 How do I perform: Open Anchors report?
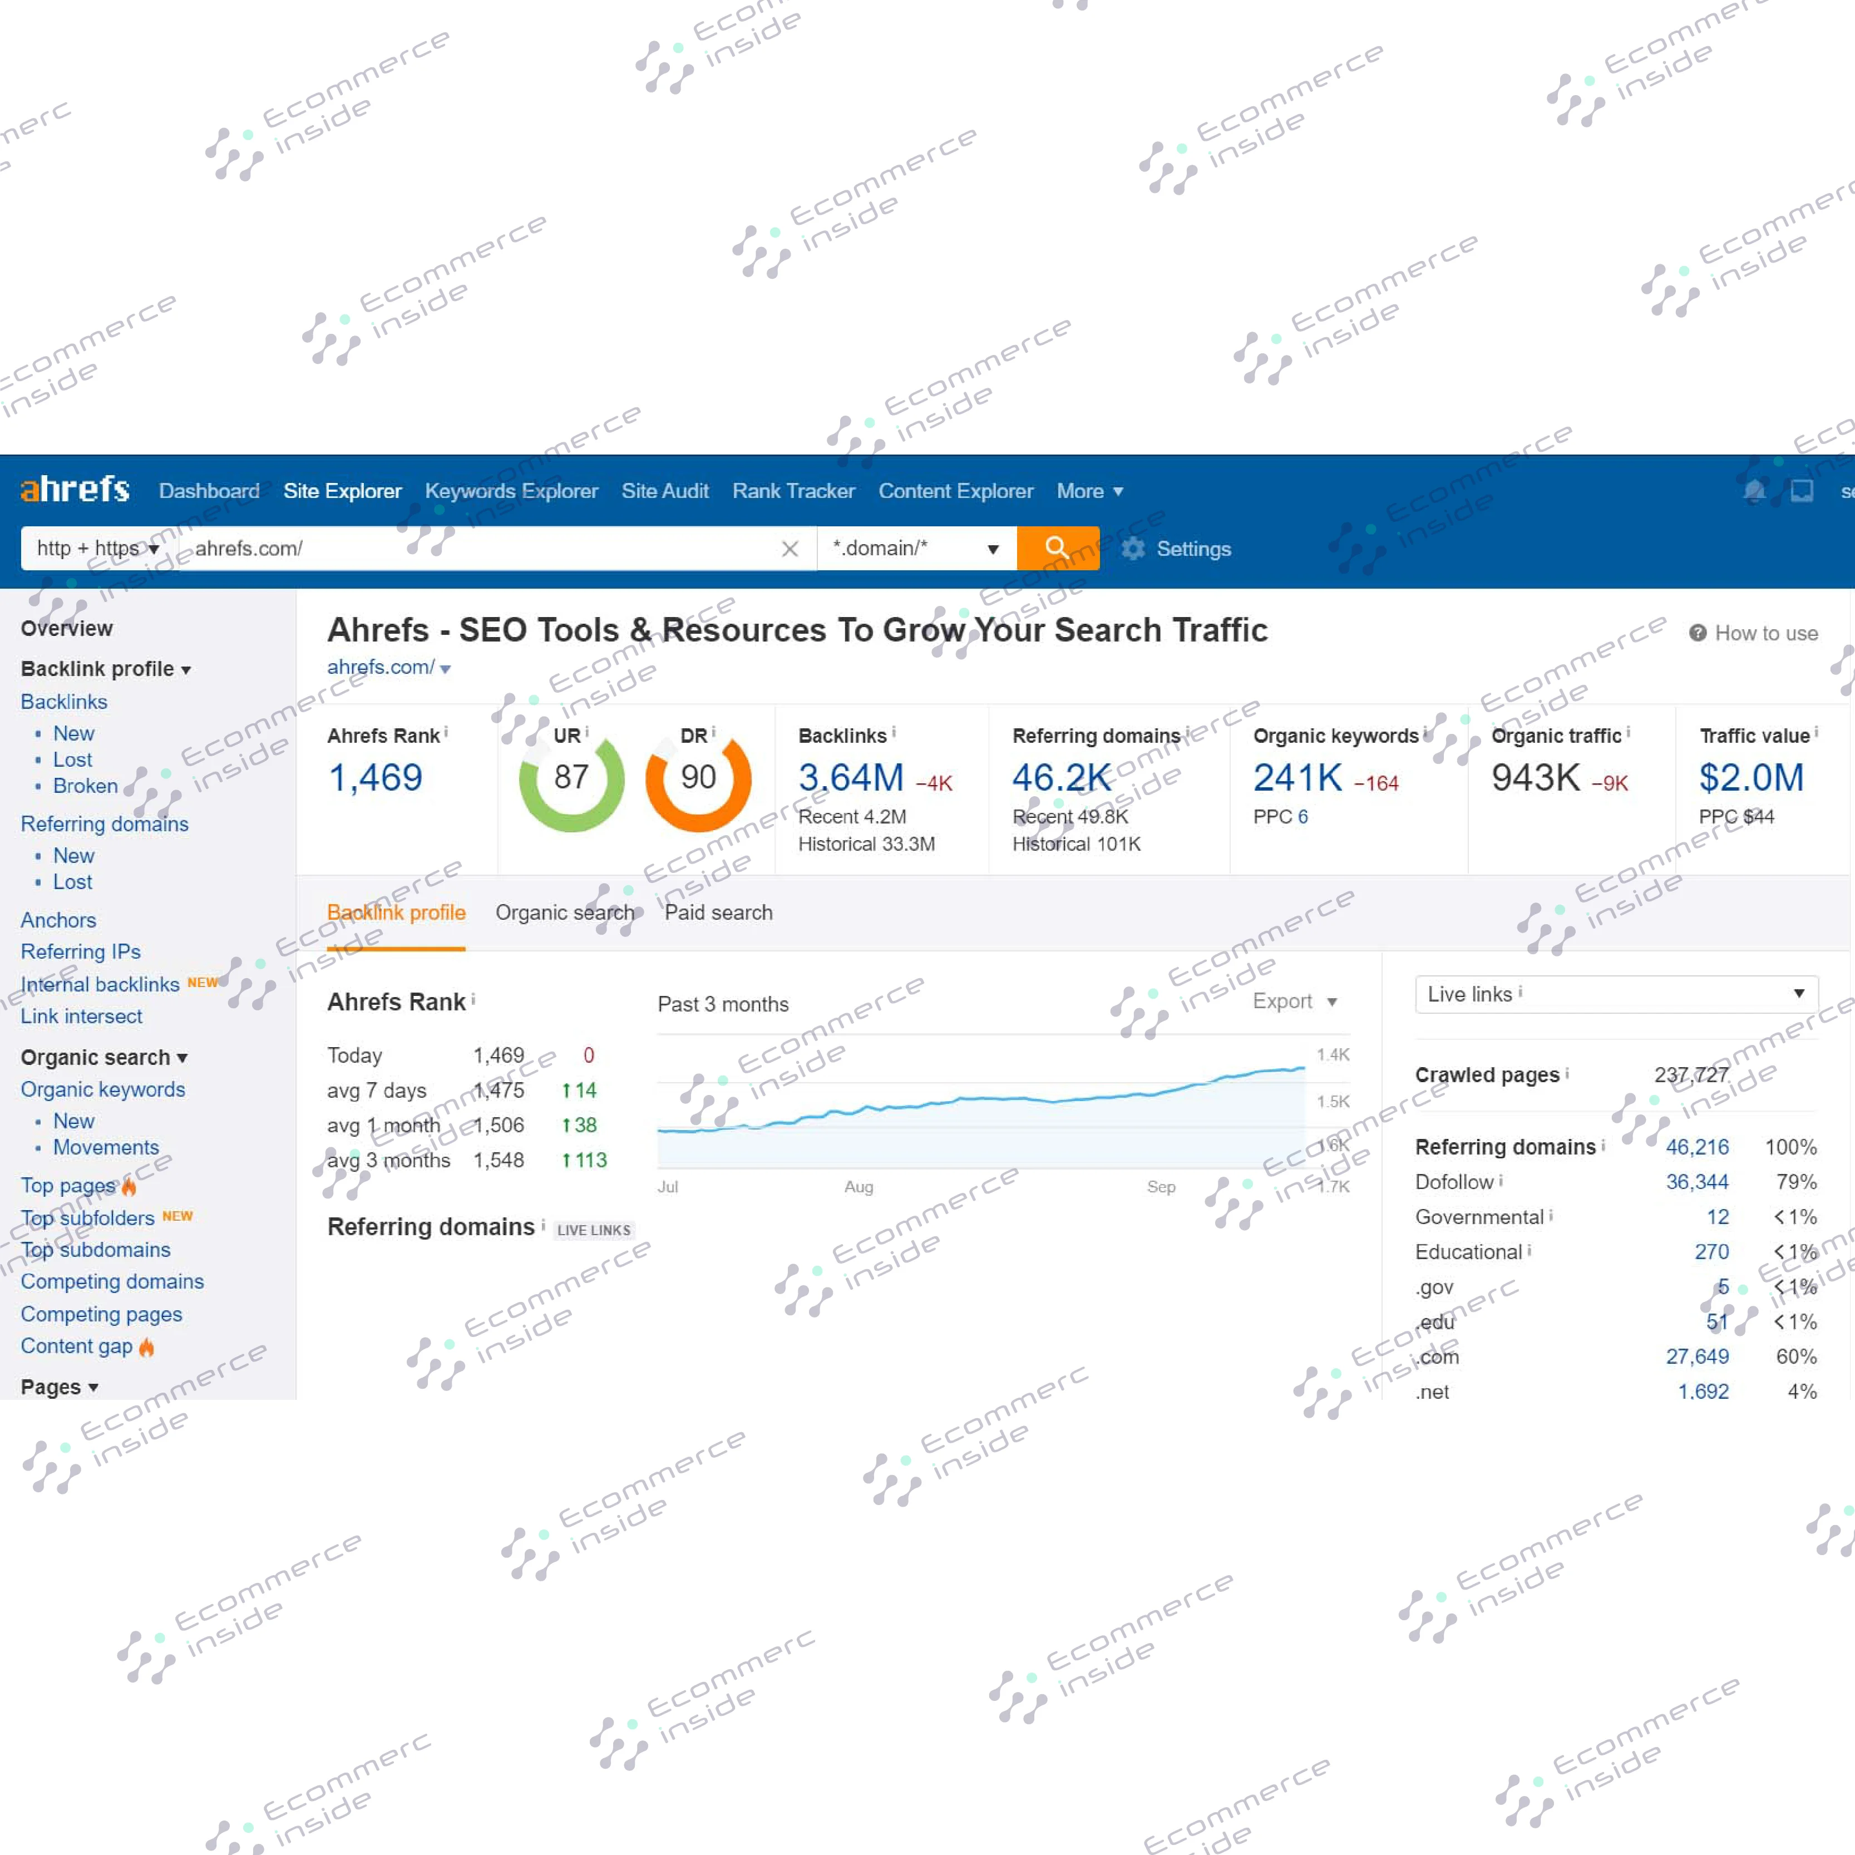(58, 920)
